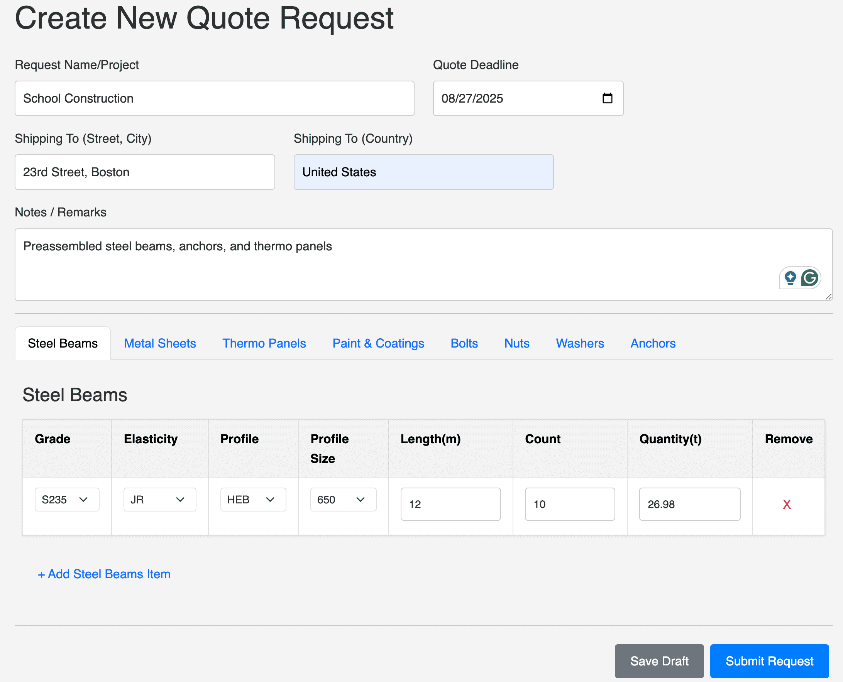Switch to the Anchors tab
The image size is (843, 682).
652,343
